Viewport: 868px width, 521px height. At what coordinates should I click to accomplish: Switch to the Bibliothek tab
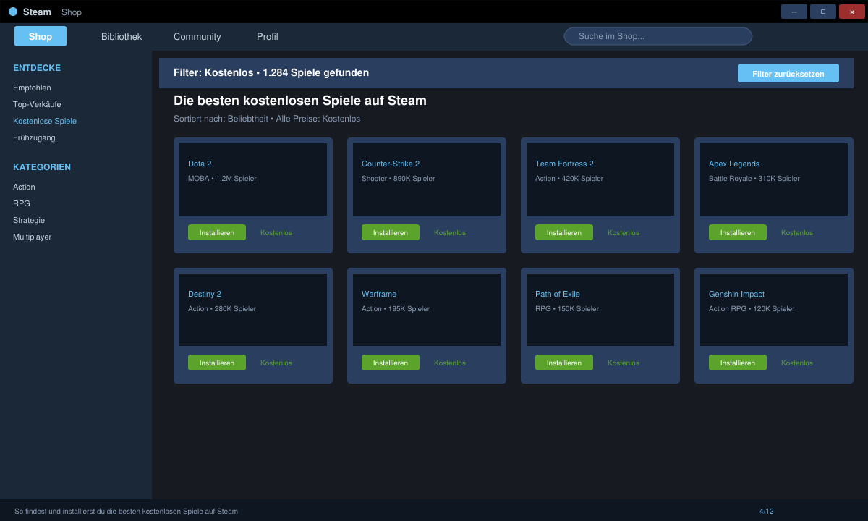point(122,36)
